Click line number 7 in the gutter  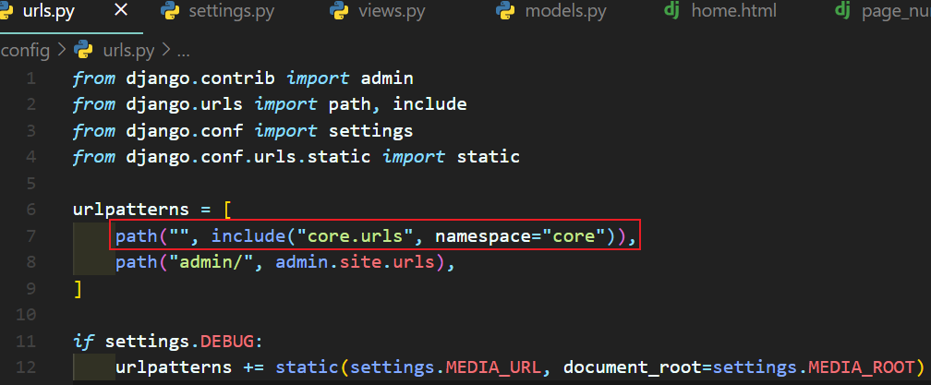pos(30,235)
